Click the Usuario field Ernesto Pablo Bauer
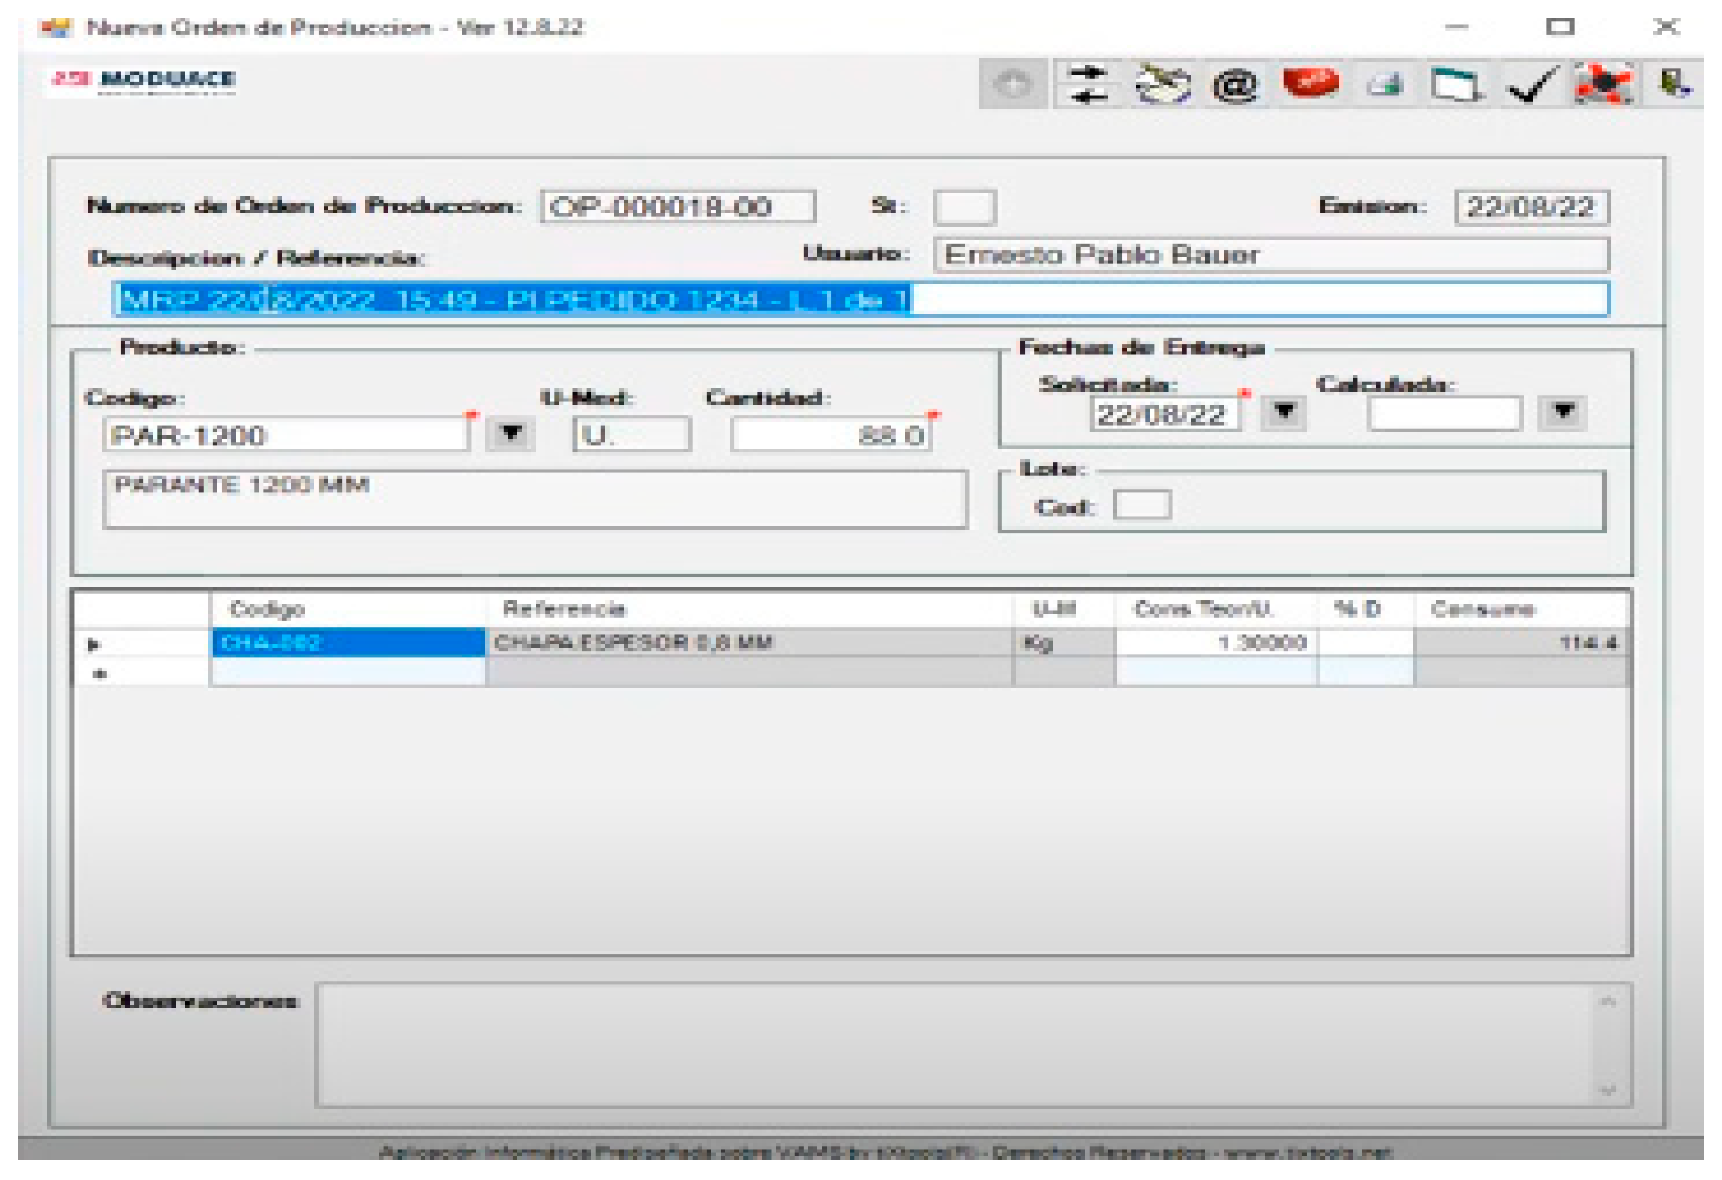Viewport: 1722px width, 1180px height. [x=1271, y=255]
